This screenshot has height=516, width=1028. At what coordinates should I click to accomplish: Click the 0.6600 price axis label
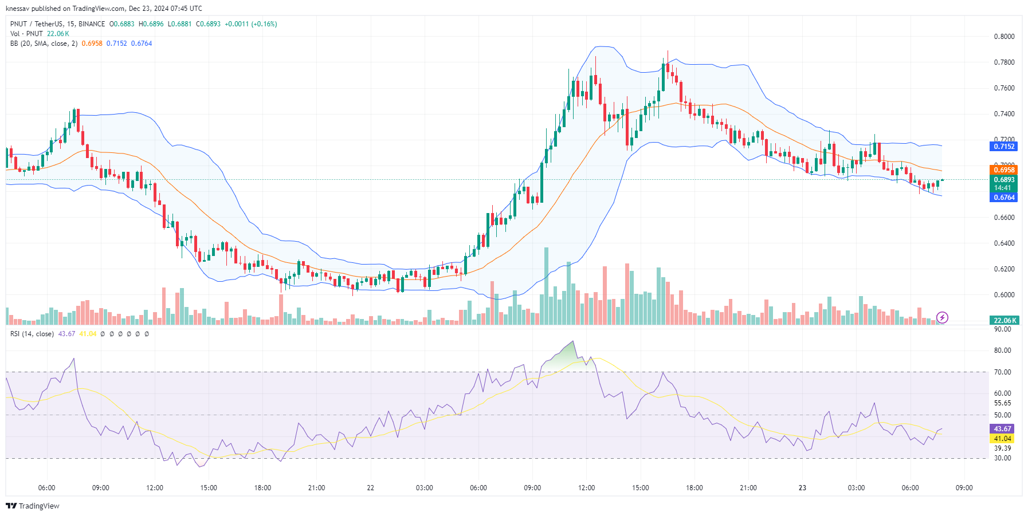1004,218
